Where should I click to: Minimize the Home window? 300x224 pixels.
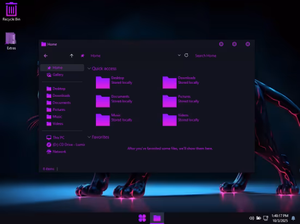click(221, 44)
